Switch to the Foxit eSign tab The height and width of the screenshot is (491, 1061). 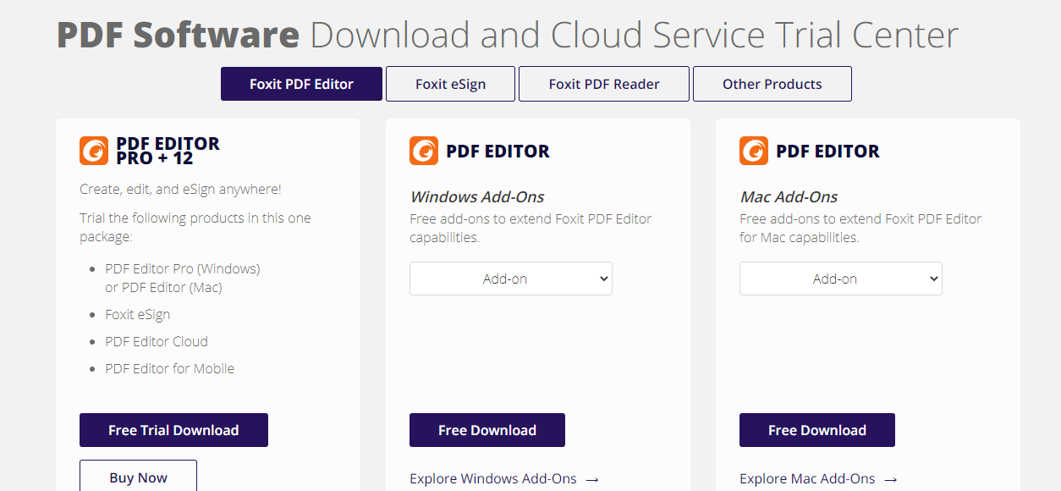pyautogui.click(x=450, y=84)
